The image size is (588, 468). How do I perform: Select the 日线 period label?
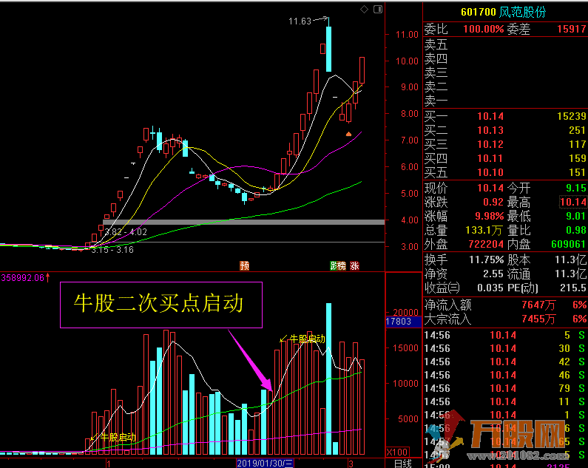pos(403,464)
